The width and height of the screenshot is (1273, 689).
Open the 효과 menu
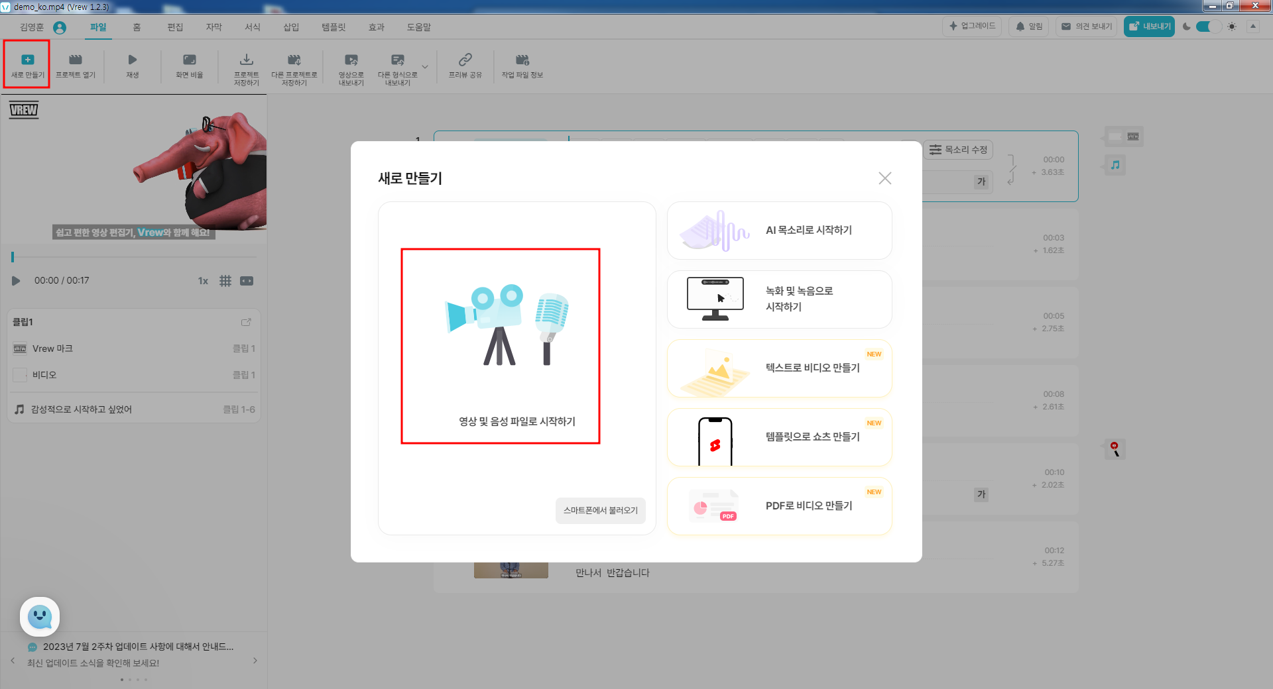pos(376,27)
